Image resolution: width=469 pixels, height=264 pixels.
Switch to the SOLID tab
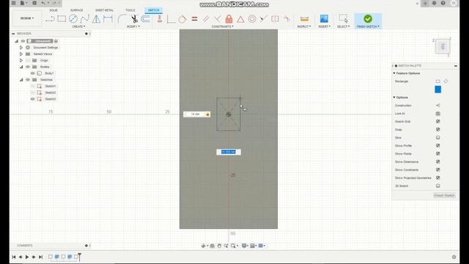[53, 10]
